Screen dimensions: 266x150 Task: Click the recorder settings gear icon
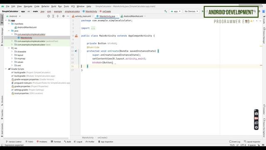(256, 127)
